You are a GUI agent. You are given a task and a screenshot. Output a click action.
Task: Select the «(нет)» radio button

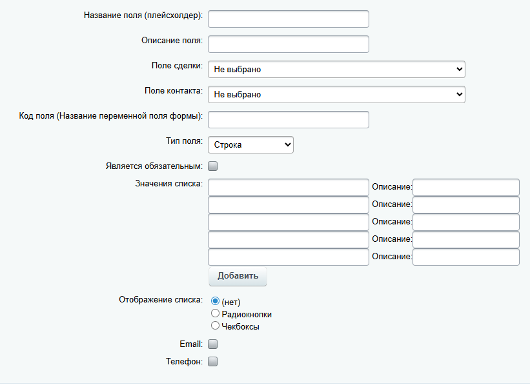tap(215, 301)
